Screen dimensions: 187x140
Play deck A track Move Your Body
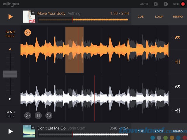click(x=11, y=17)
